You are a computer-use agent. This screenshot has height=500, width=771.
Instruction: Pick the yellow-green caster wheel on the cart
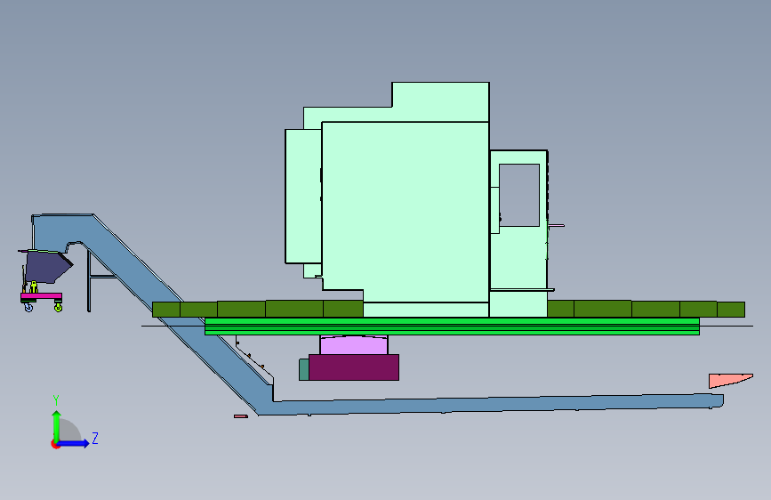click(x=59, y=308)
